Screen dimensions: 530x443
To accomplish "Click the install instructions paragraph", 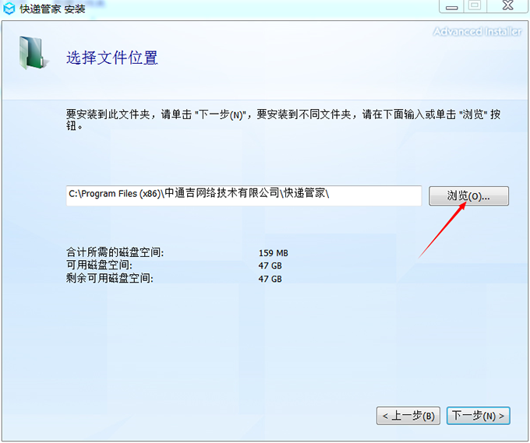I will point(283,120).
